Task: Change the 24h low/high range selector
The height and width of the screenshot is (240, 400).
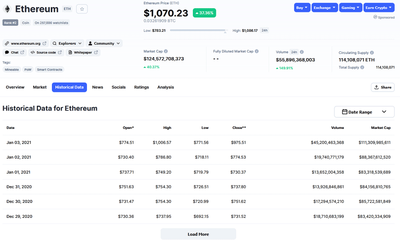Action: (x=264, y=31)
